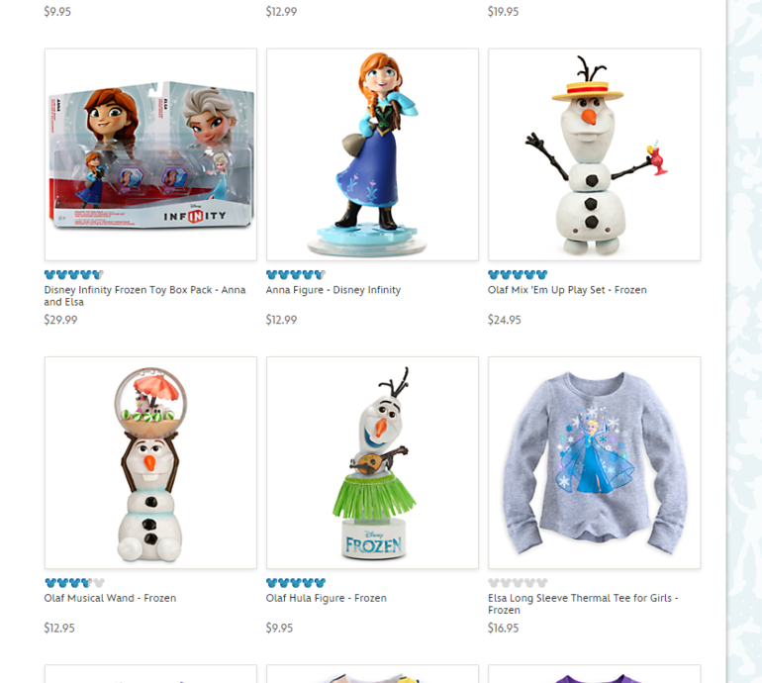Open the Elsa Long Sleeve Thermal Tee image
This screenshot has height=683, width=762.
tap(595, 463)
